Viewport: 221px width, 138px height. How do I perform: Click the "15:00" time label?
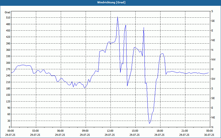pyautogui.click(x=135, y=131)
